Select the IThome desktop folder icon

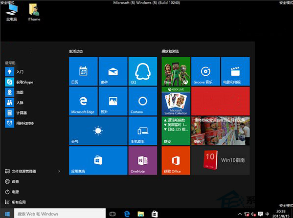[34, 12]
